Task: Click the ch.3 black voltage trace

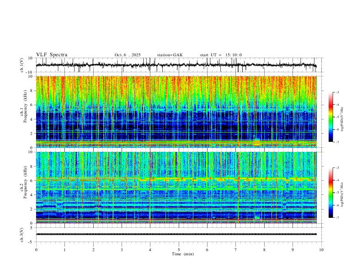Action: [176, 234]
